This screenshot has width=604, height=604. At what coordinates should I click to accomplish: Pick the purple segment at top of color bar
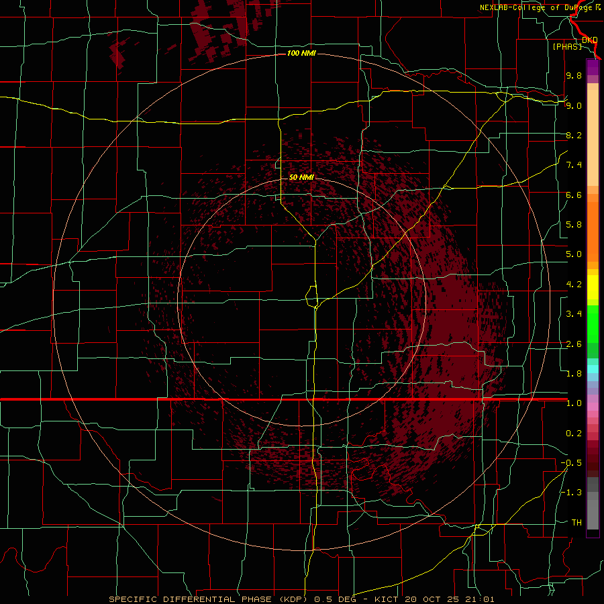click(x=593, y=67)
